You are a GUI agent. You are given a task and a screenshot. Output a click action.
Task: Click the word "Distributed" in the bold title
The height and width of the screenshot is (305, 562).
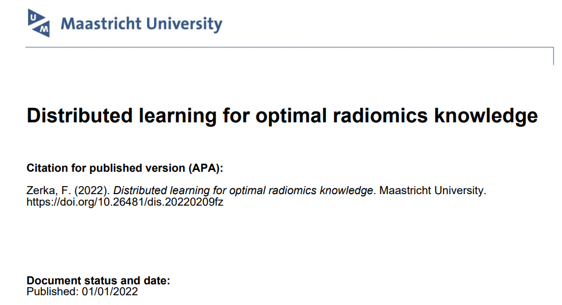(x=80, y=116)
